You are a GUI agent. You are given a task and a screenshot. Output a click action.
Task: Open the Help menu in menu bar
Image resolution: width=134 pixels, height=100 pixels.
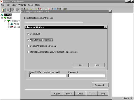[x=38, y=5]
